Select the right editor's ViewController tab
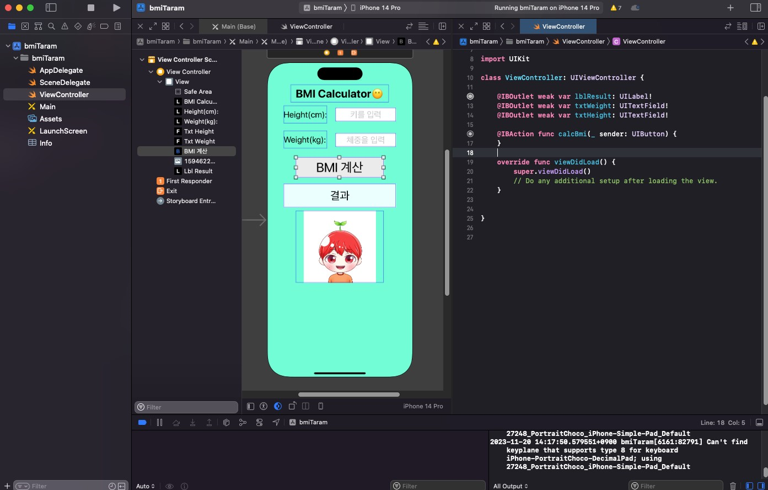 (x=558, y=26)
